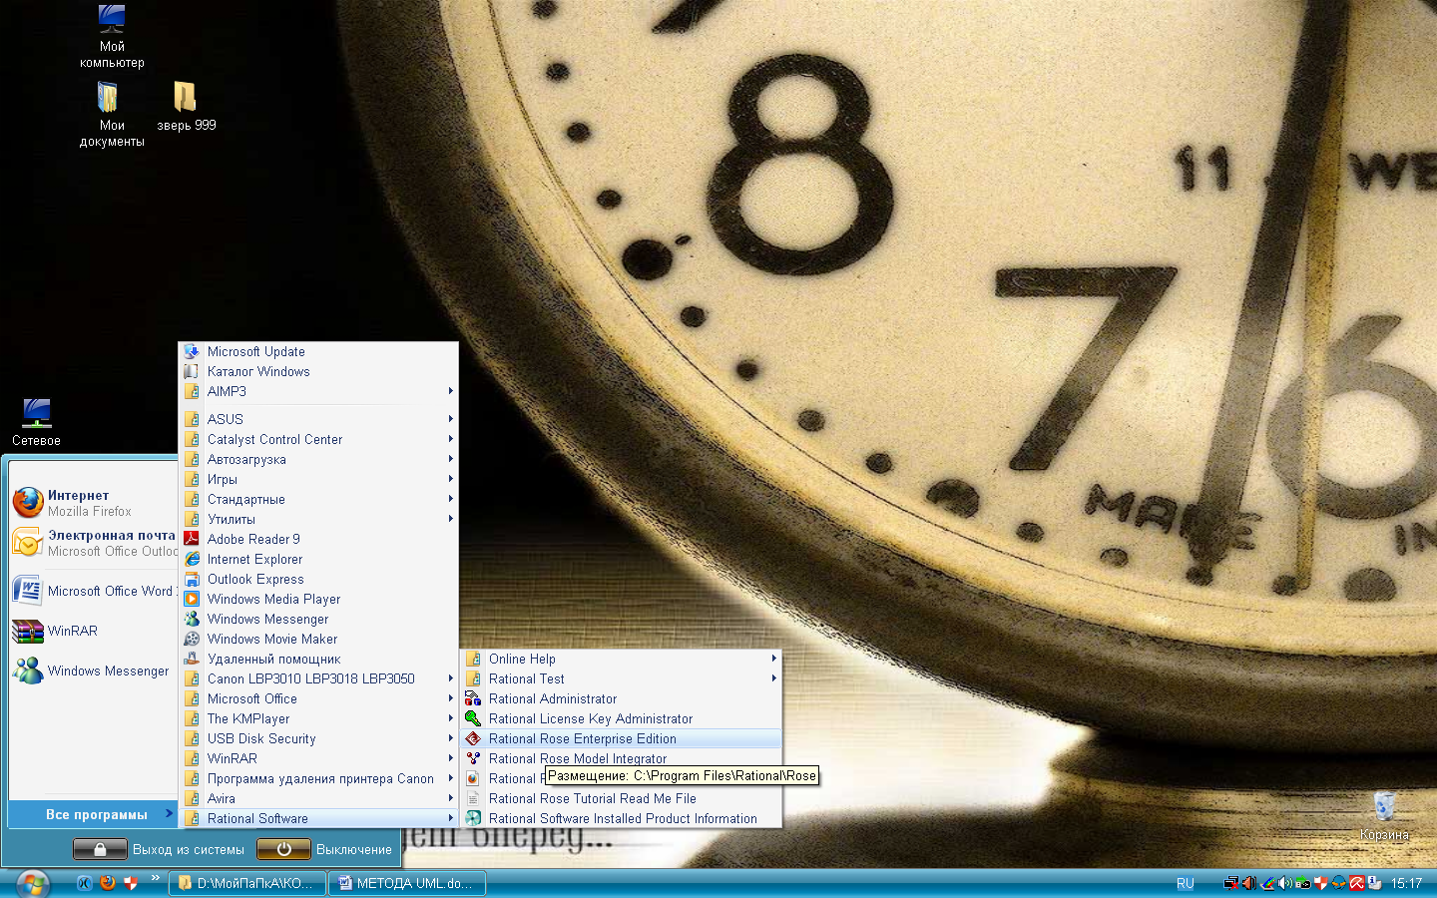
Task: Launch Rational Administrator from submenu
Action: tap(621, 698)
